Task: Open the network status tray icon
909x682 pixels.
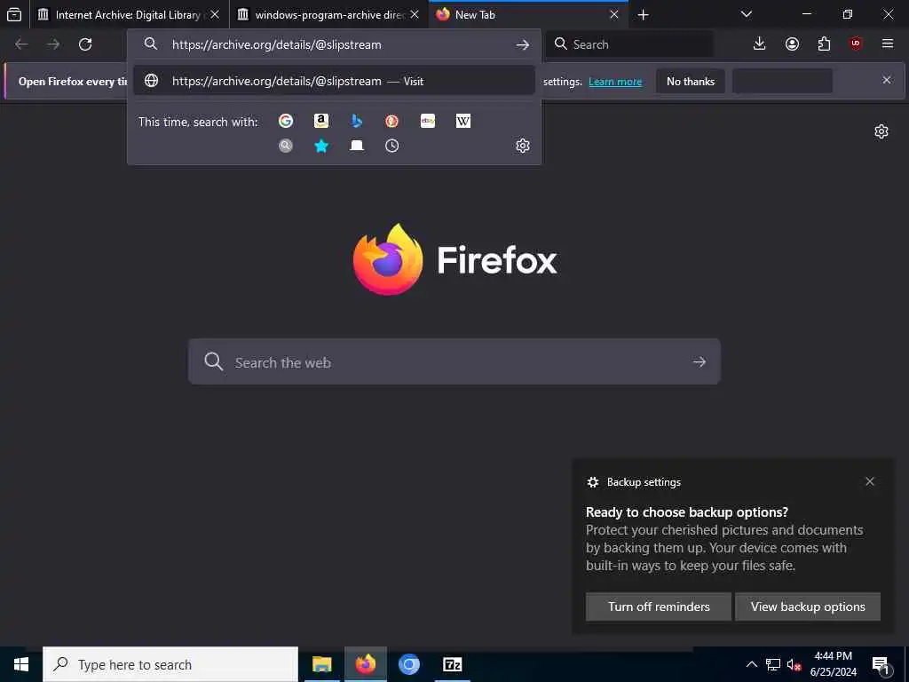Action: point(773,664)
